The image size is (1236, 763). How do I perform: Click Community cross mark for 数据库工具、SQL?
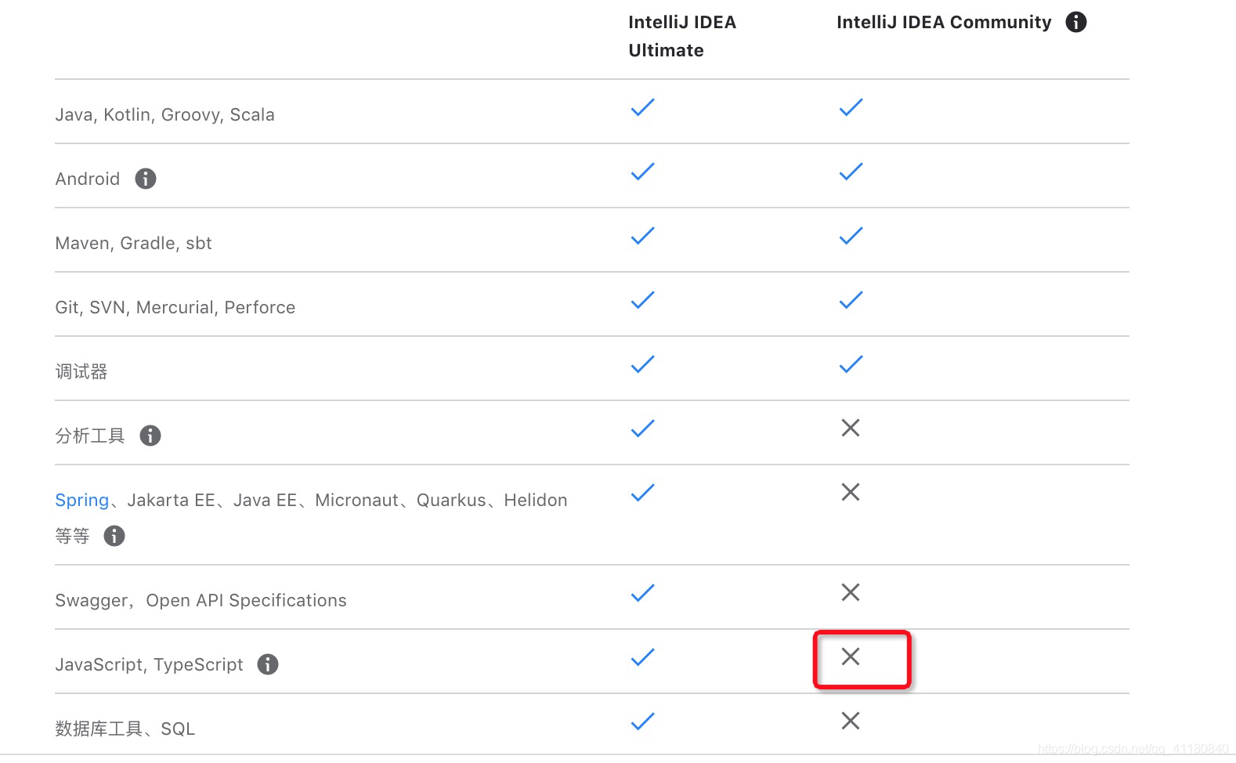851,721
